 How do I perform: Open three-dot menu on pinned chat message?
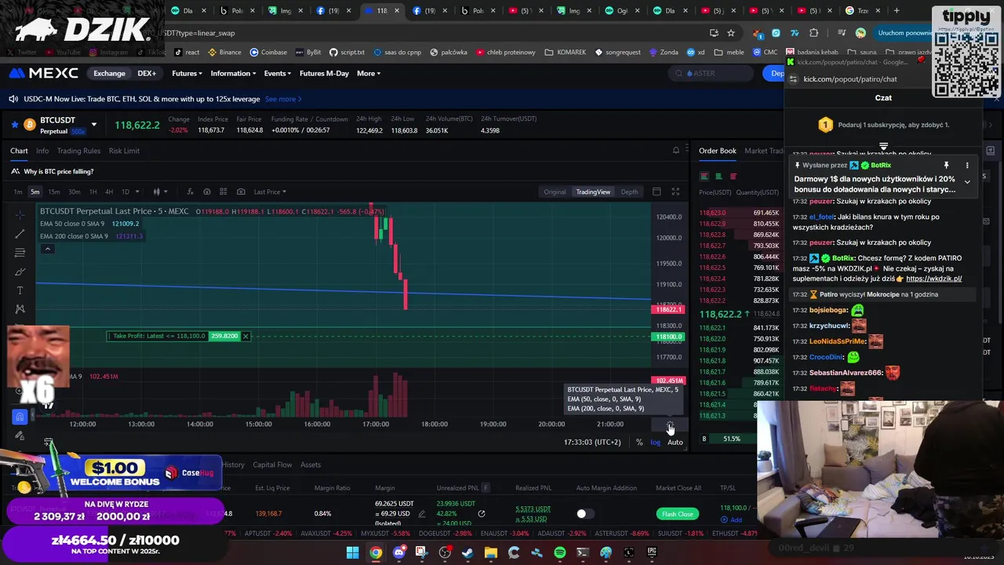coord(967,166)
